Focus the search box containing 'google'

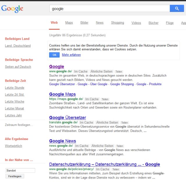(110, 8)
